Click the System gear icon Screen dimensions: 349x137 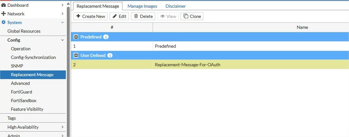(3, 23)
